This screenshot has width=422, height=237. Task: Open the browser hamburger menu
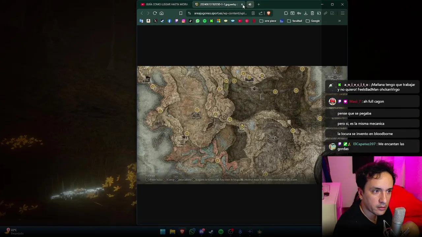pos(343,13)
